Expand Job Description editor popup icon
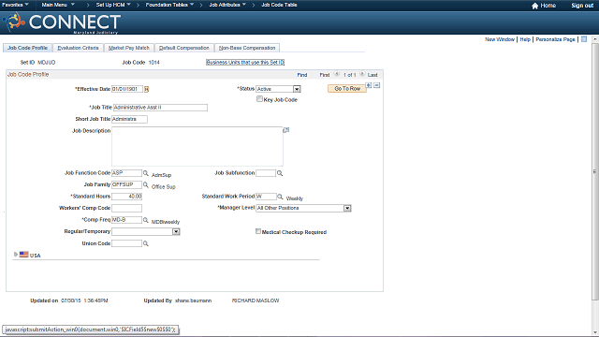 (285, 130)
